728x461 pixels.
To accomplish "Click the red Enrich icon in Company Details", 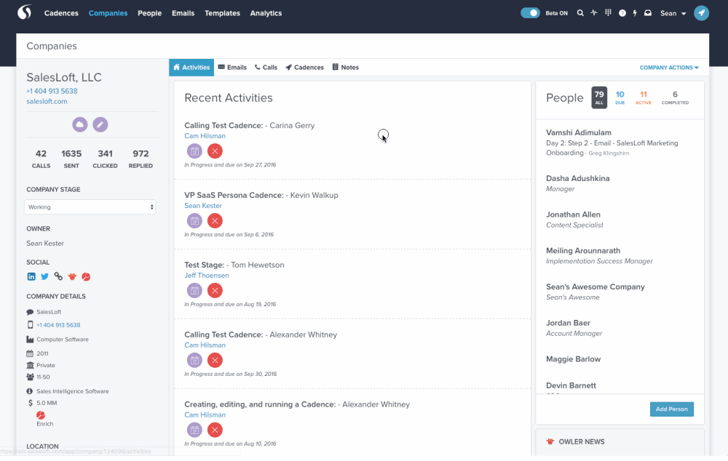I will [x=41, y=415].
